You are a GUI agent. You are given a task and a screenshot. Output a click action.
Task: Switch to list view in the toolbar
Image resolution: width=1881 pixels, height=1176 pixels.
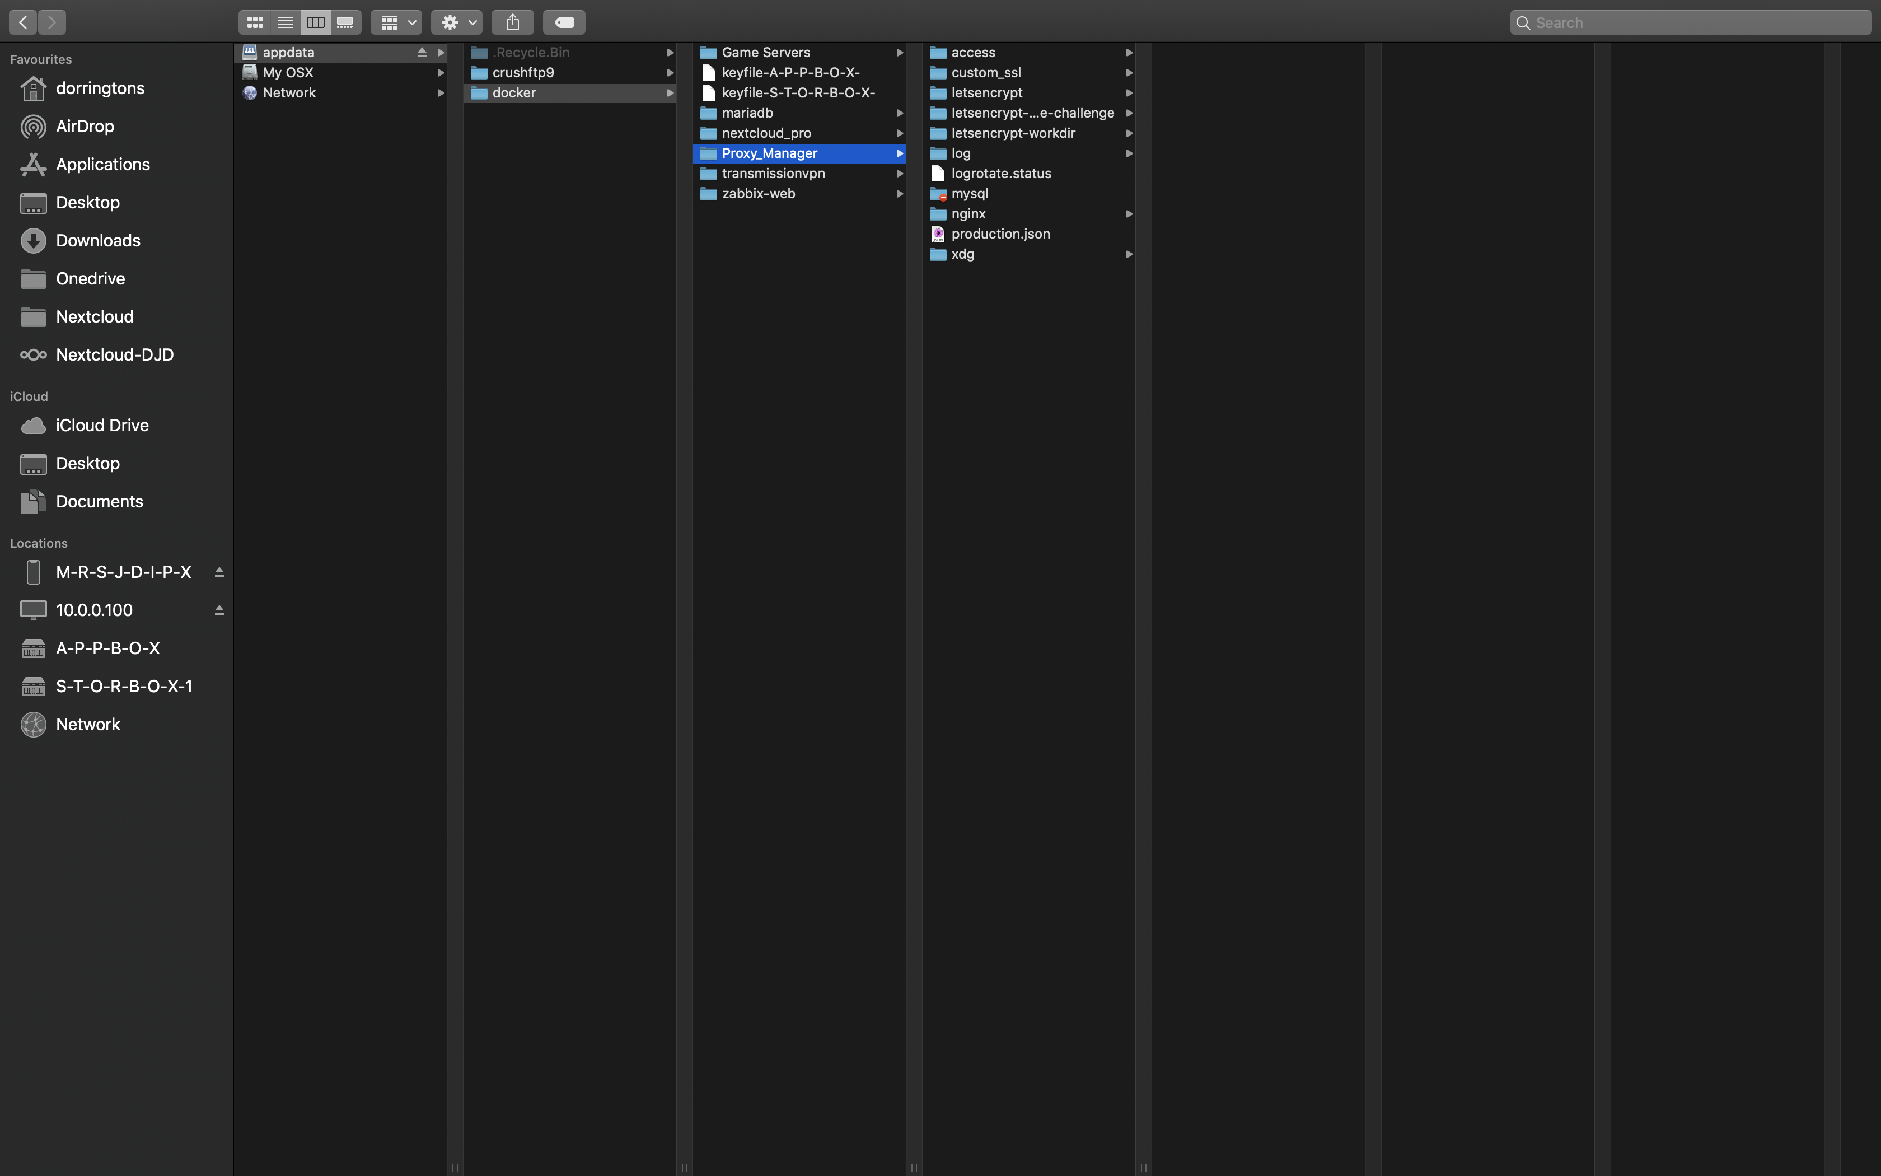click(284, 22)
